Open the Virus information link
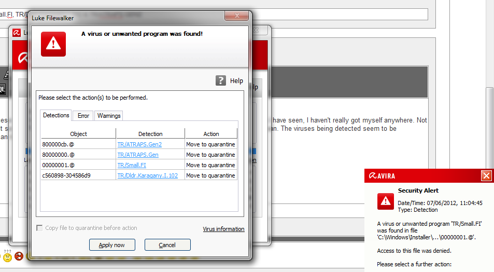This screenshot has width=494, height=272. 223,229
